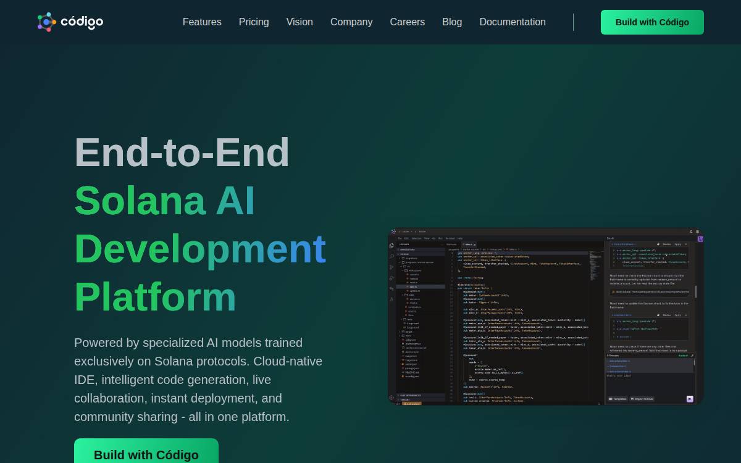The height and width of the screenshot is (463, 741).
Task: Click the End-to-End heading text
Action: (182, 152)
